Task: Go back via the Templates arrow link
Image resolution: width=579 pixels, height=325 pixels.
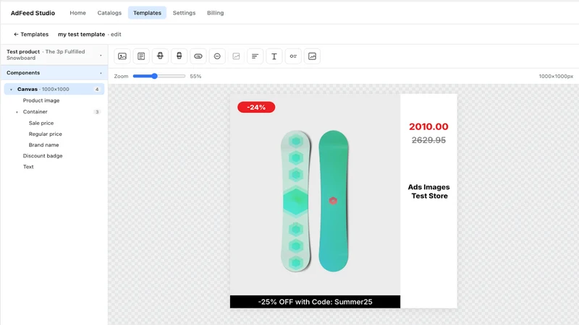Action: click(31, 34)
